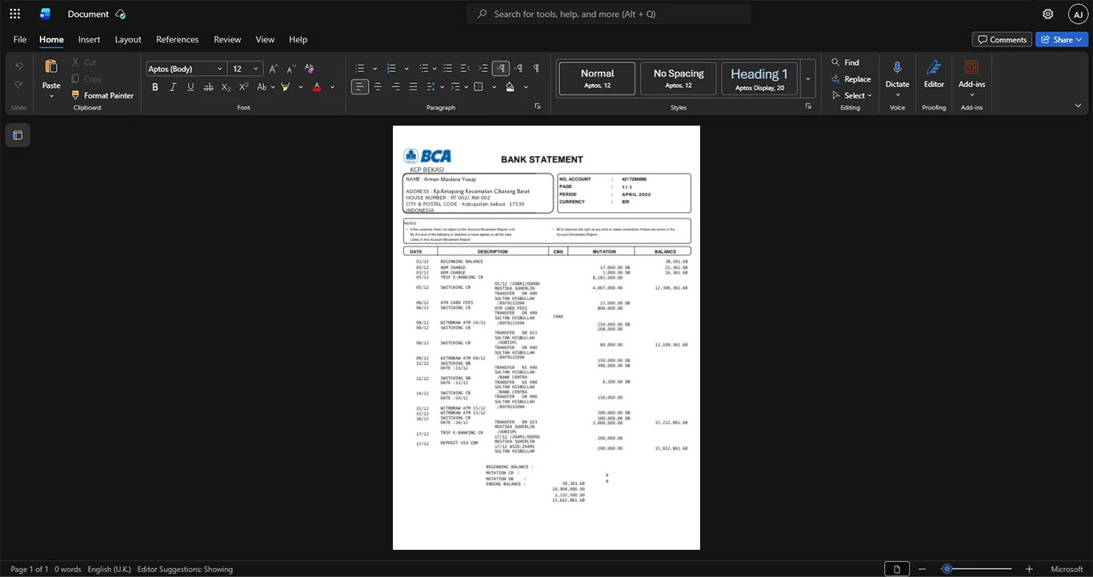The image size is (1093, 577).
Task: Click the zoom slider handle
Action: point(947,569)
